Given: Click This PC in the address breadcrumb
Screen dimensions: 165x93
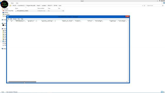Looking at the screenshot, I should click(14, 5).
